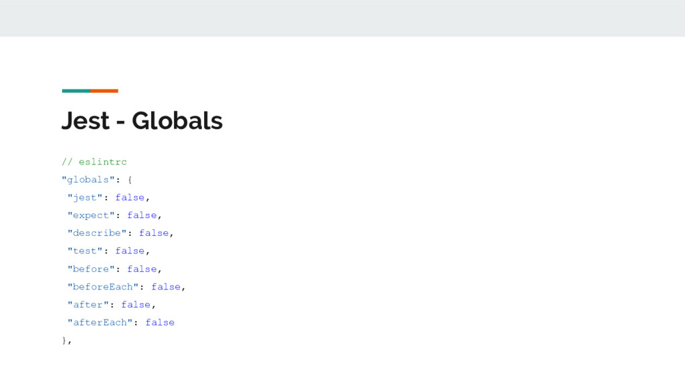Click the false value next to "describe"
Screen dimensions: 685x385
(x=154, y=233)
